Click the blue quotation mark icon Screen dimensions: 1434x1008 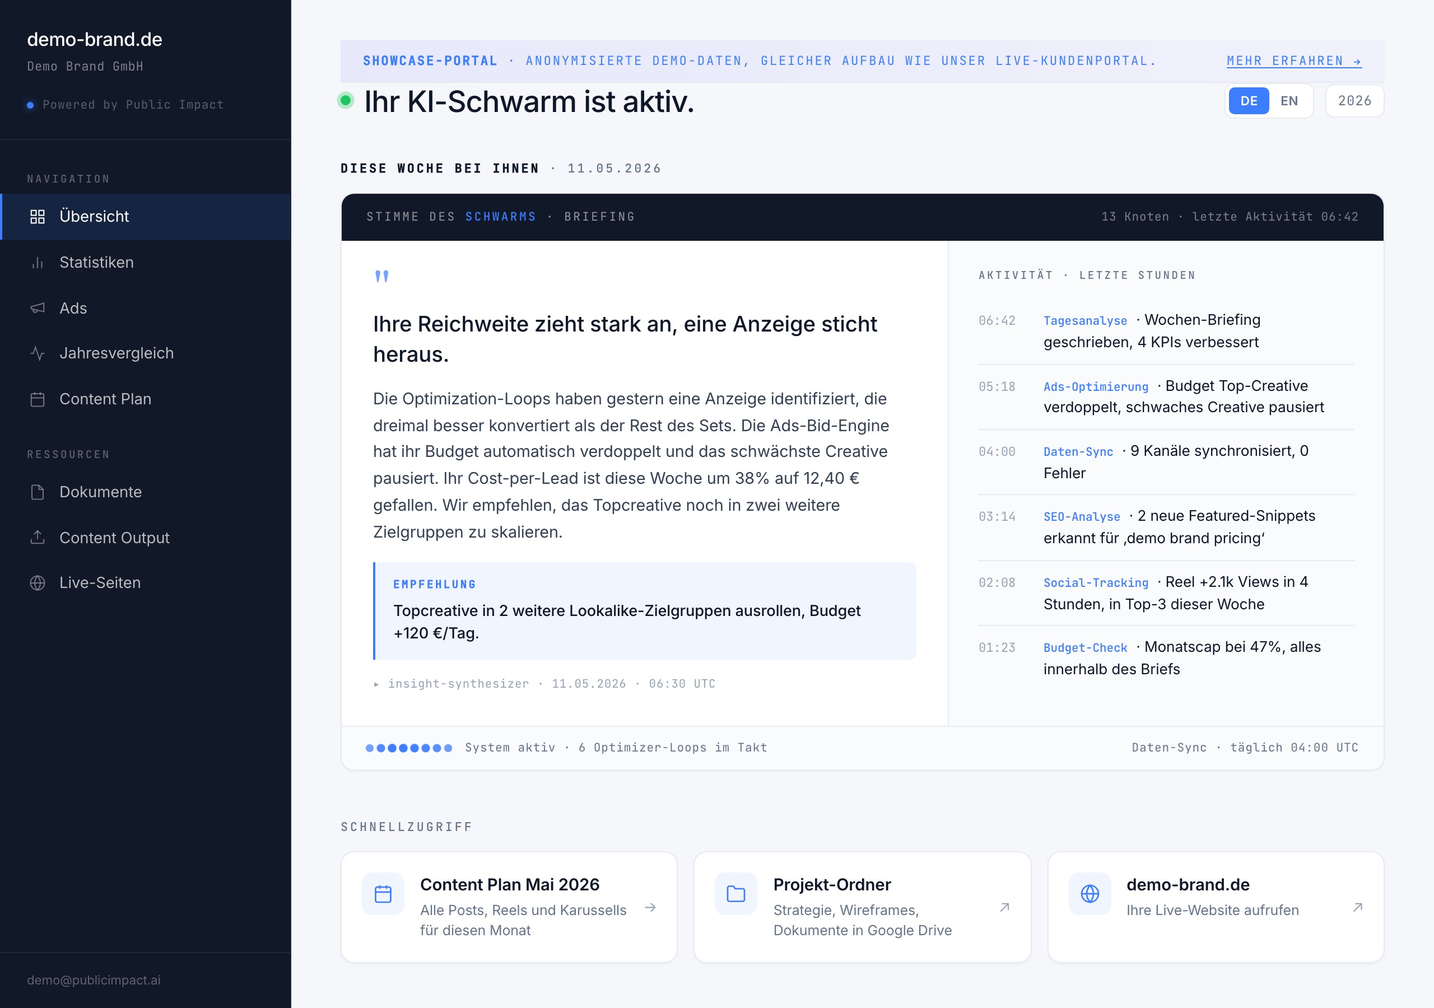coord(381,276)
